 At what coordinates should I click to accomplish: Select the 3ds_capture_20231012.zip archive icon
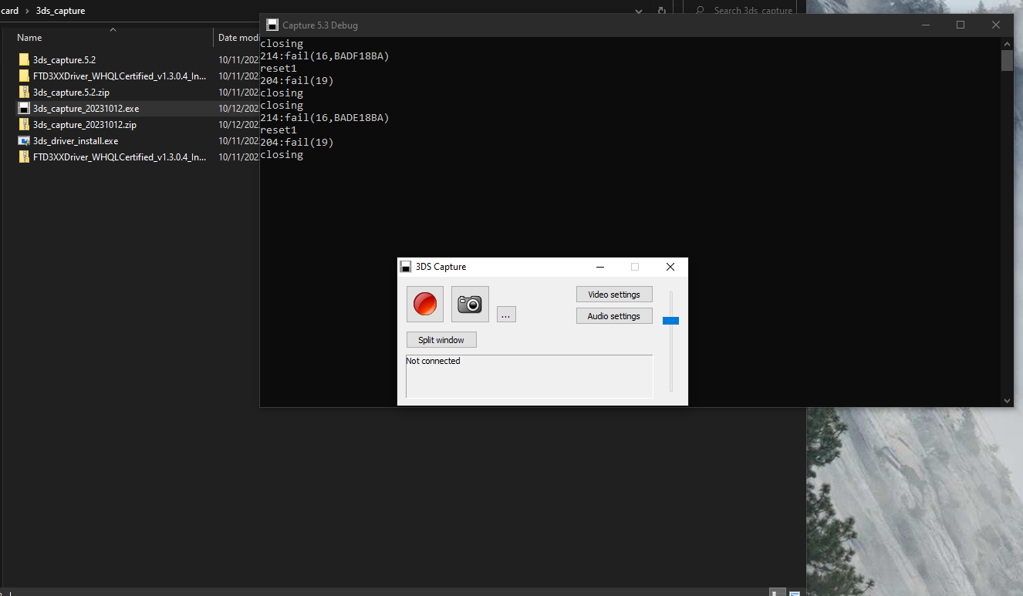coord(24,124)
